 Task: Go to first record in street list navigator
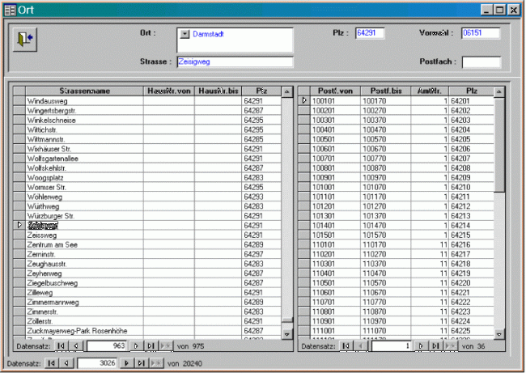[62, 345]
